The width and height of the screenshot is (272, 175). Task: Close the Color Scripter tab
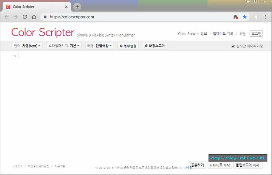[66, 7]
